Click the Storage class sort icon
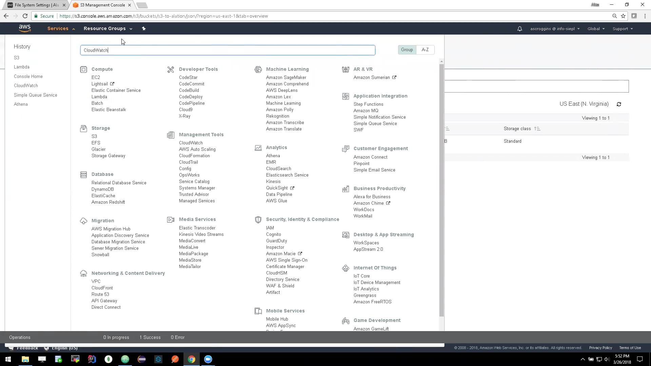The image size is (651, 366). (x=537, y=129)
